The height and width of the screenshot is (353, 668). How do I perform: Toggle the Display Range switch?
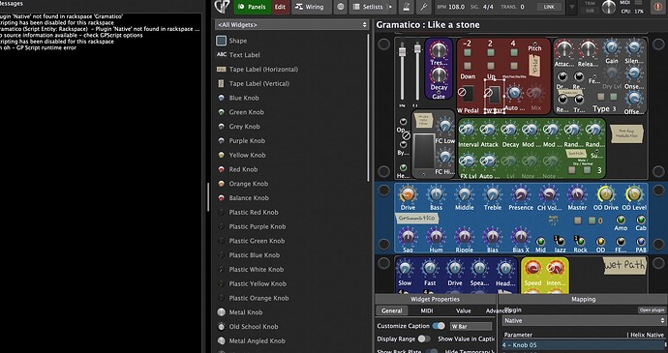(x=423, y=338)
